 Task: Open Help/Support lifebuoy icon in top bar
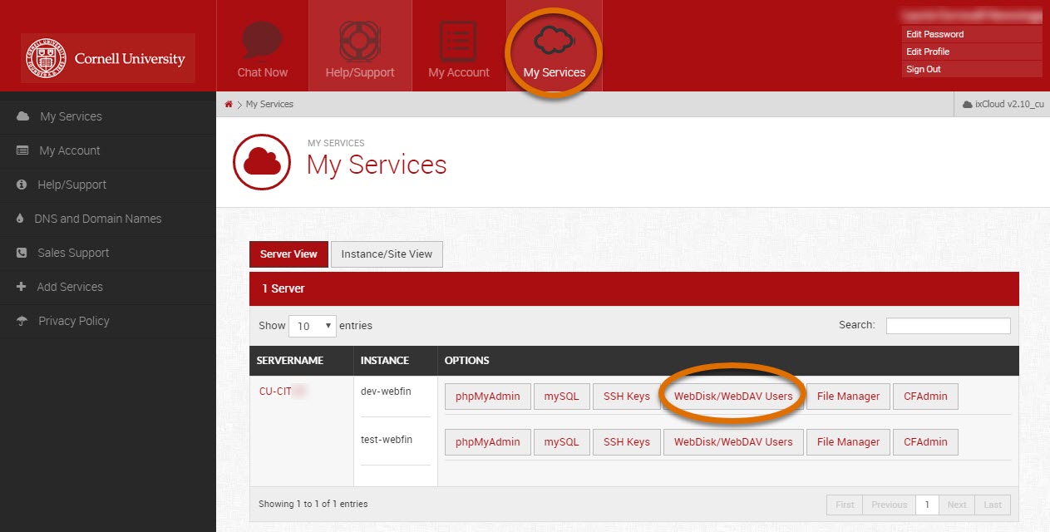coord(360,40)
